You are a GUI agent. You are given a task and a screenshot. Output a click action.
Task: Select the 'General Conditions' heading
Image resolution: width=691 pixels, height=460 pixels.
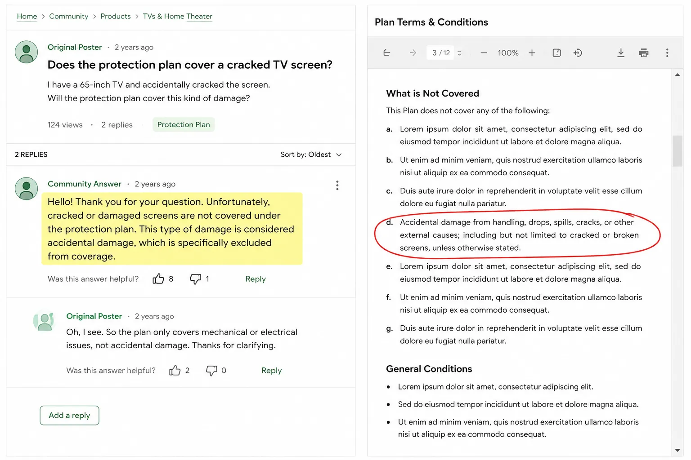[x=429, y=369]
